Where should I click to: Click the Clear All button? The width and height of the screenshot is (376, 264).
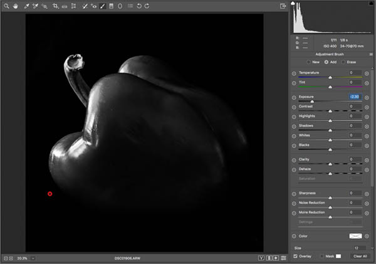pyautogui.click(x=360, y=256)
